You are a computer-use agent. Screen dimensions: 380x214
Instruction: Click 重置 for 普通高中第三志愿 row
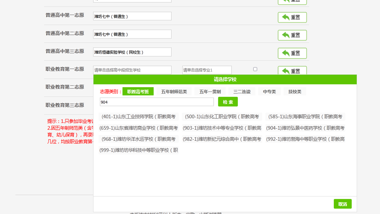click(292, 53)
